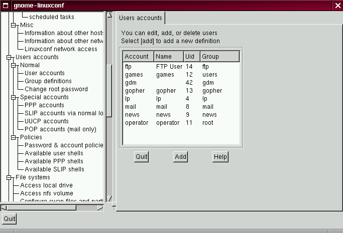Collapse the File systems tree node
Screen dimensions: 343x233
(x=9, y=177)
